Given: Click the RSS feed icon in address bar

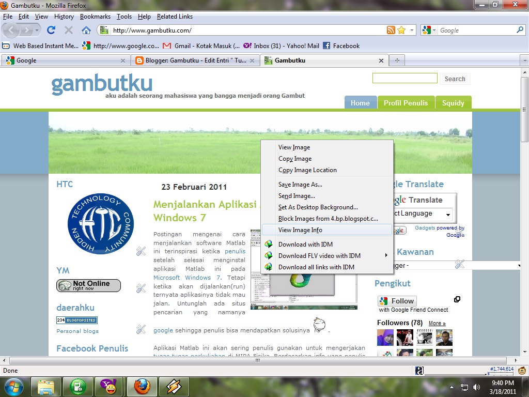Looking at the screenshot, I should (x=391, y=30).
